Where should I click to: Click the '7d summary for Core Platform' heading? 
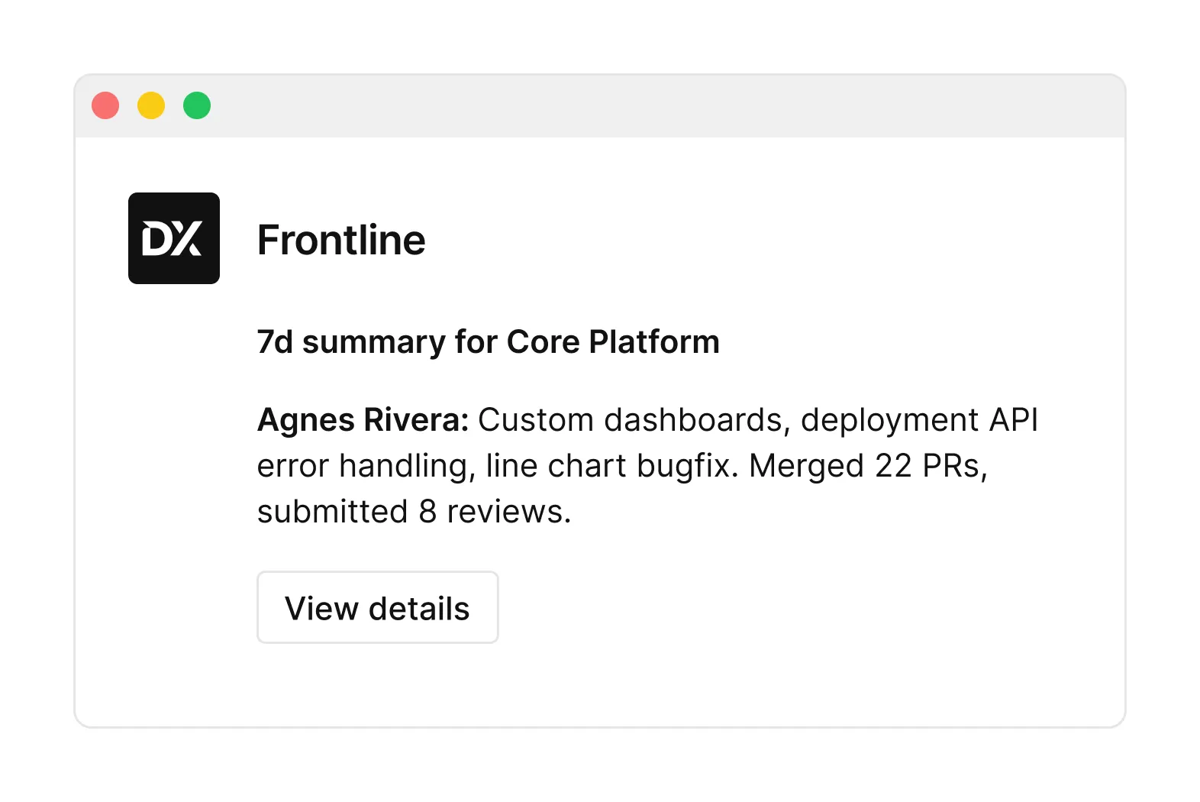[489, 342]
